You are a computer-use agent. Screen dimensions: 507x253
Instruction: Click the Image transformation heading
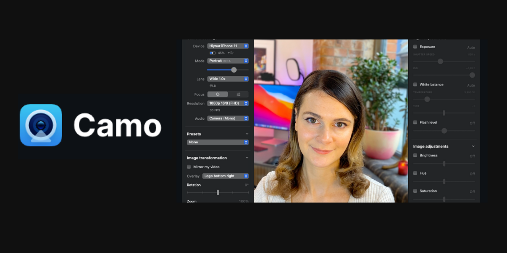click(207, 158)
